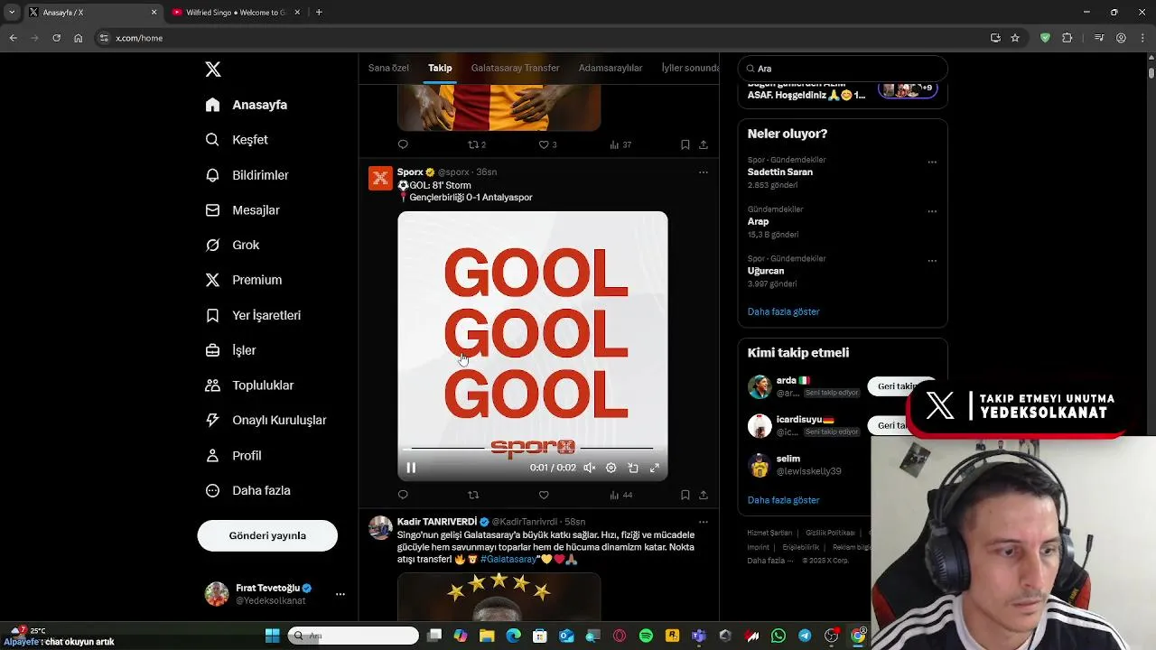
Task: Open options for Sadettin Saran trend
Action: point(932,162)
